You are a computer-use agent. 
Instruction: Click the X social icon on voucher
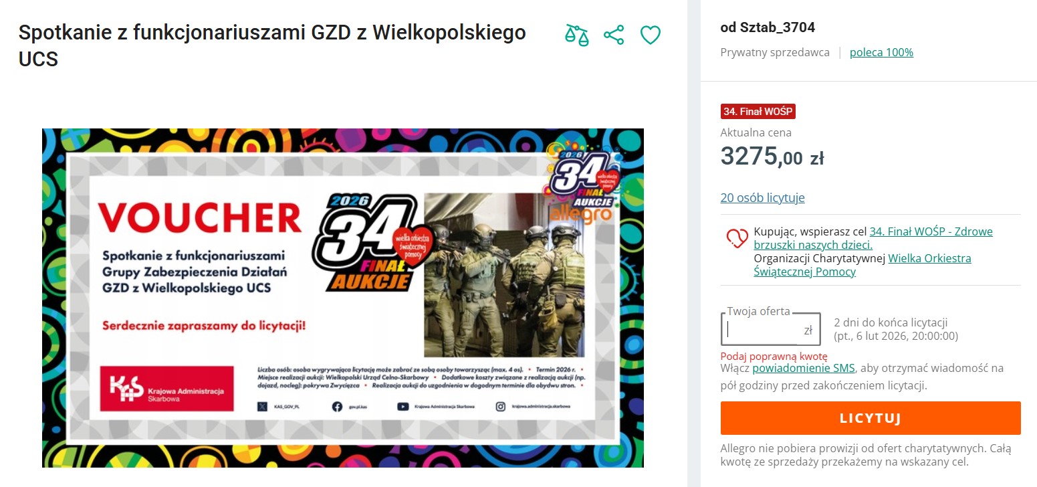tap(263, 406)
